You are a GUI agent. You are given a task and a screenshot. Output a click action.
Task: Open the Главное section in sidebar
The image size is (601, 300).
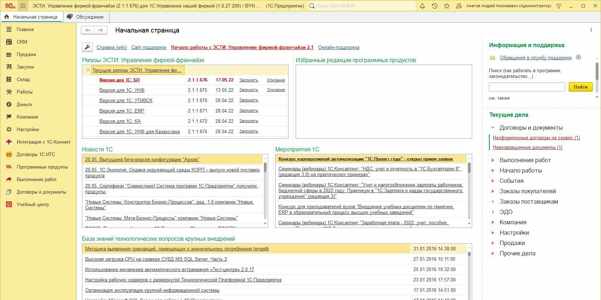[25, 29]
